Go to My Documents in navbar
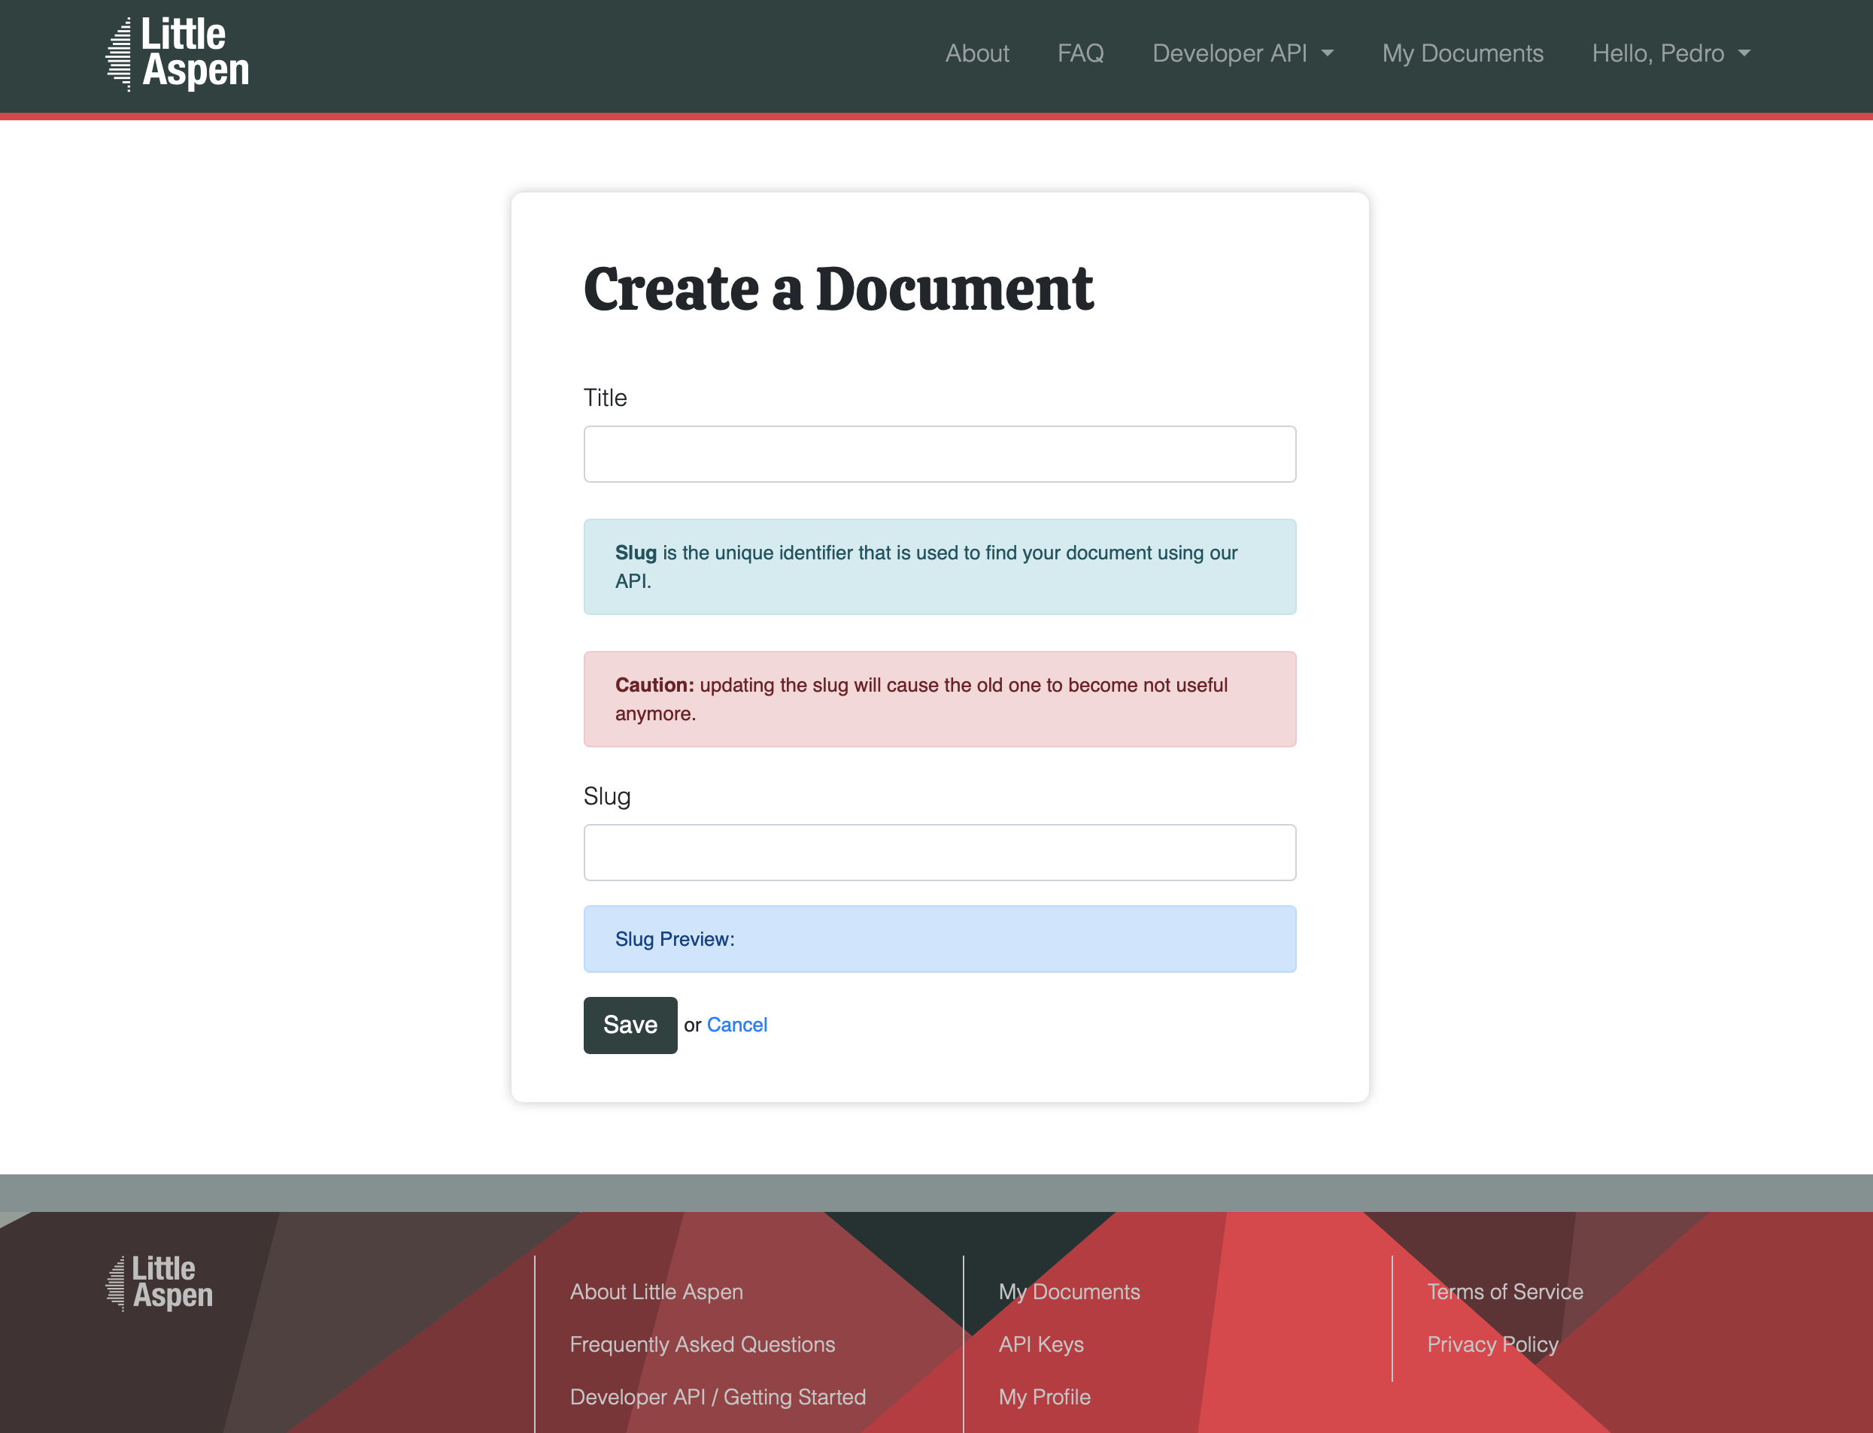1873x1433 pixels. click(1462, 53)
